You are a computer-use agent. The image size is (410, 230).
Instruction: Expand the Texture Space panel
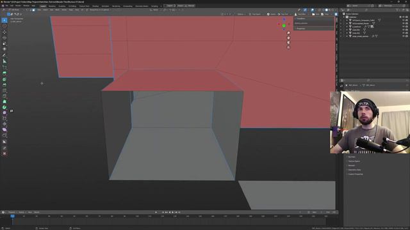coord(354,161)
